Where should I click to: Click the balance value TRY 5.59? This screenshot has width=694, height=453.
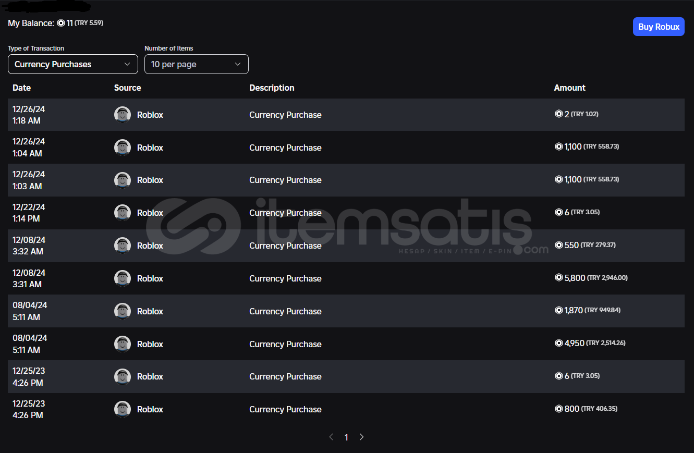tap(89, 23)
